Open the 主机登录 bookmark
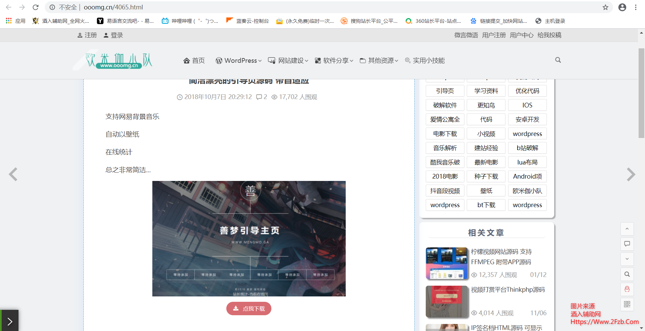645x331 pixels. 550,21
